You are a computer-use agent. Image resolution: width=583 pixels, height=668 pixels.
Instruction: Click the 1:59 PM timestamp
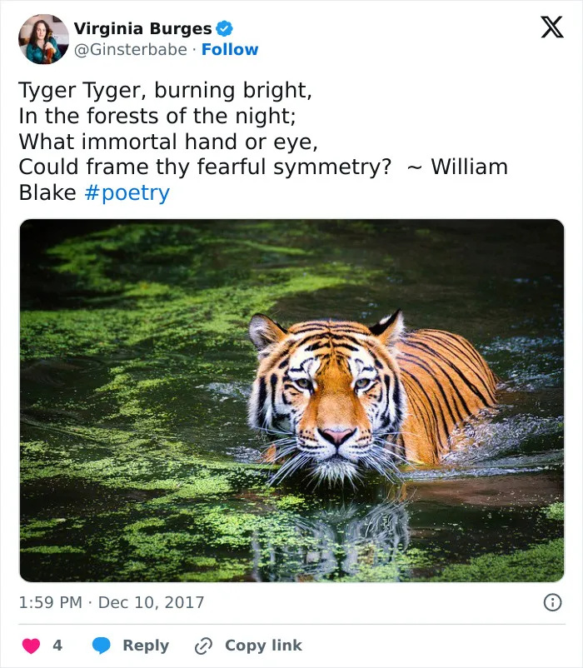click(x=50, y=602)
